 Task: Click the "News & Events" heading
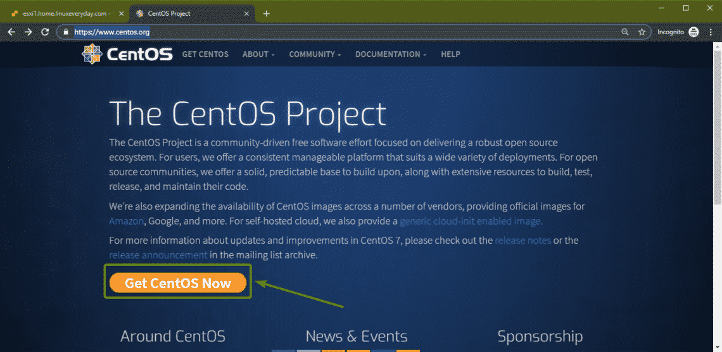coord(357,336)
